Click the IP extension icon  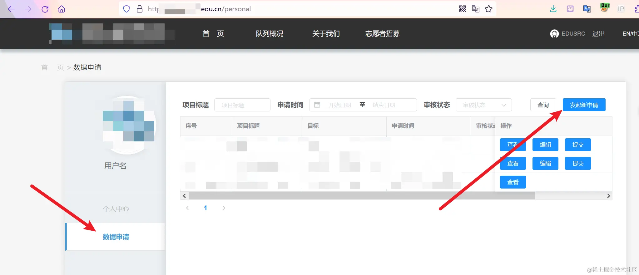(x=621, y=9)
